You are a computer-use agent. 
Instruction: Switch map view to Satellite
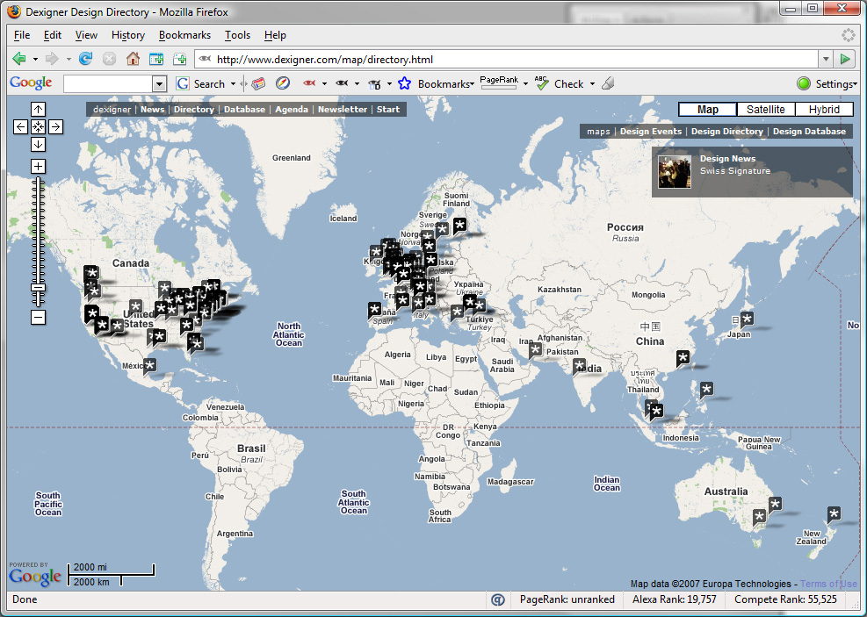[x=766, y=110]
